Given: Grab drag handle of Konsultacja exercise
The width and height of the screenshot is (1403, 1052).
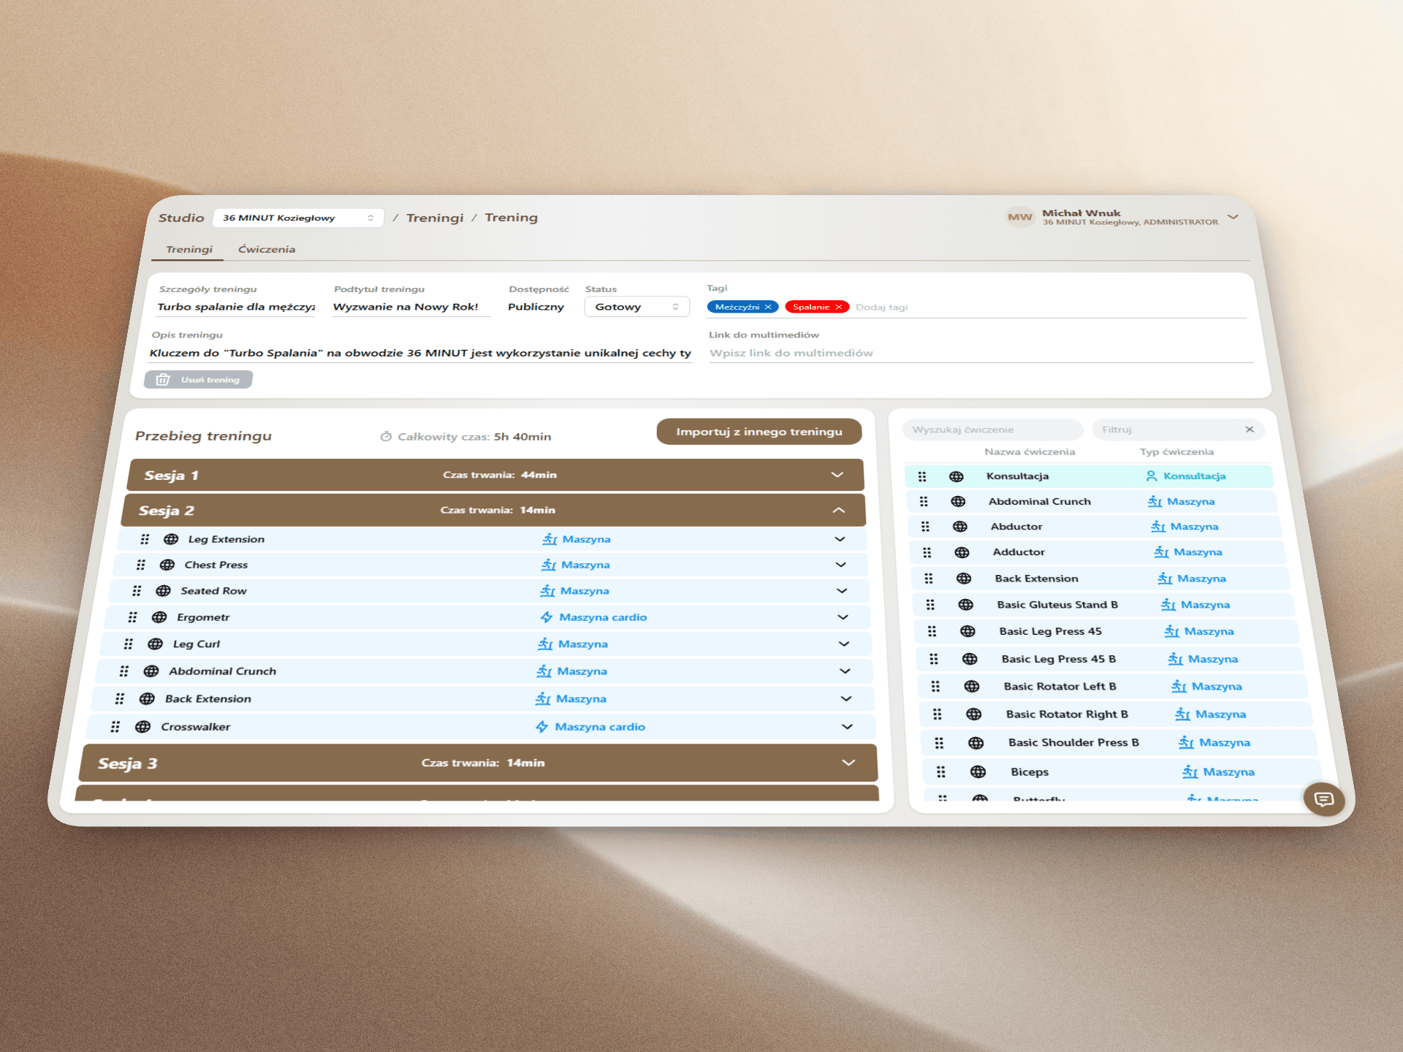Looking at the screenshot, I should click(x=922, y=476).
